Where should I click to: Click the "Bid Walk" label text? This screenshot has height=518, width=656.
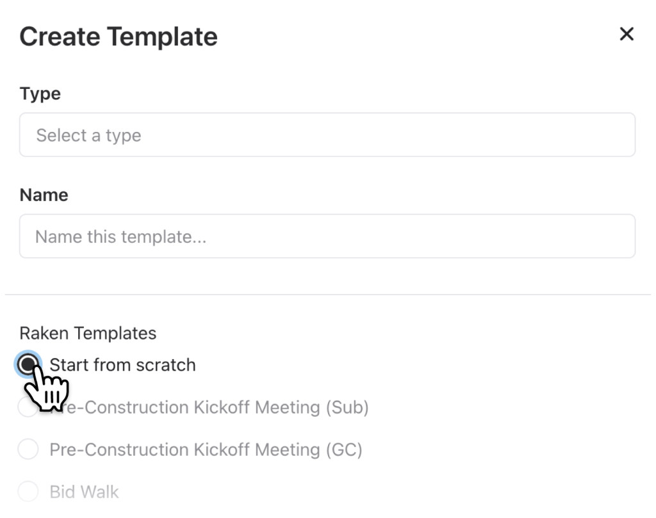(x=84, y=492)
